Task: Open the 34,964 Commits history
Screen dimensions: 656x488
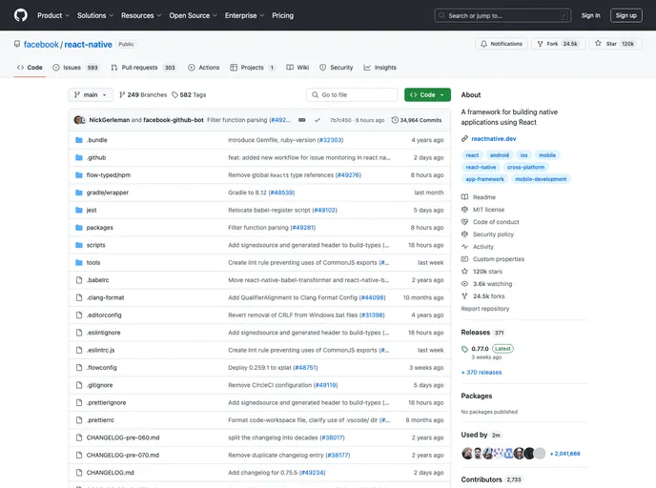Action: [417, 120]
